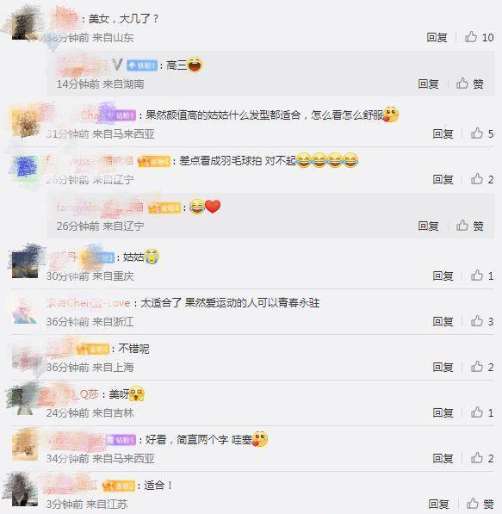Reply to the '适合！' comment from 江苏
Screen dimensions: 502x514
pyautogui.click(x=438, y=504)
